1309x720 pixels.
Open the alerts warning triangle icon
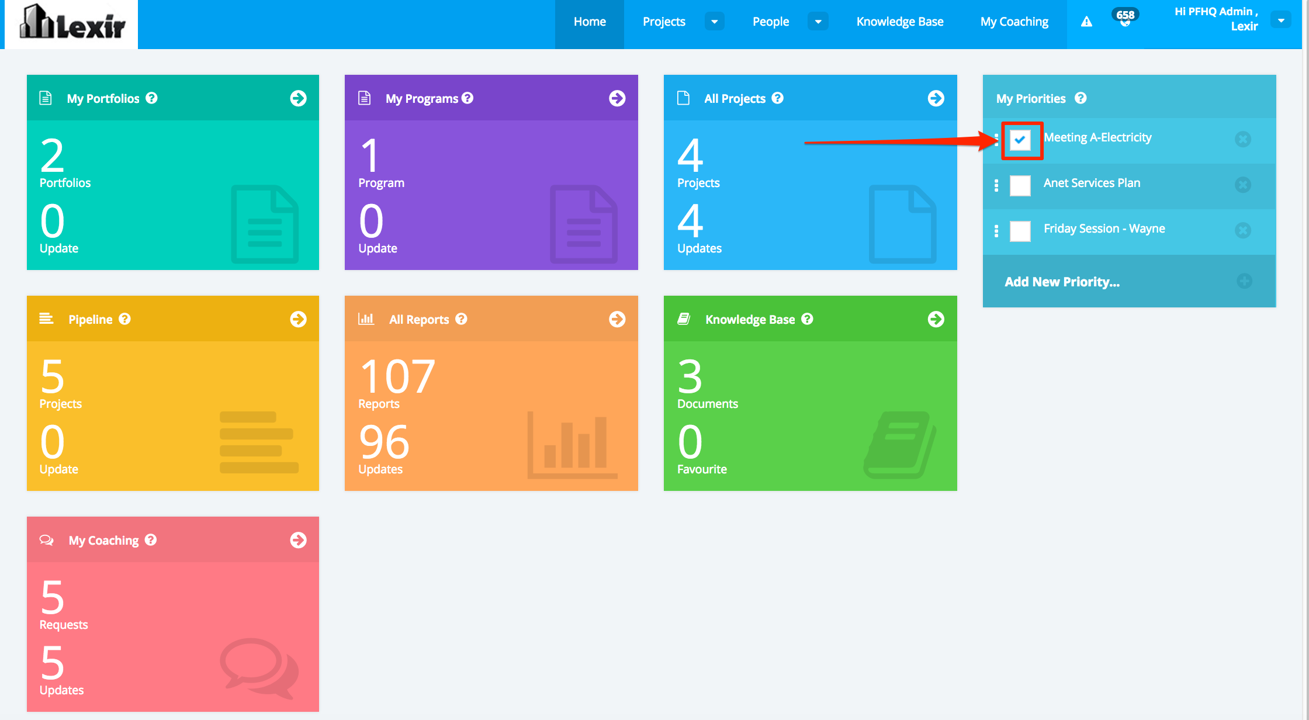tap(1086, 22)
